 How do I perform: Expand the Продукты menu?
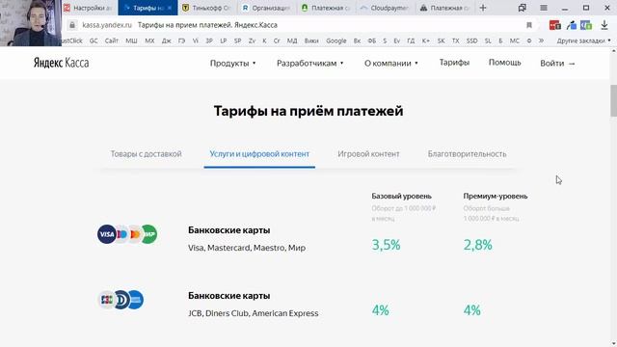coord(233,64)
